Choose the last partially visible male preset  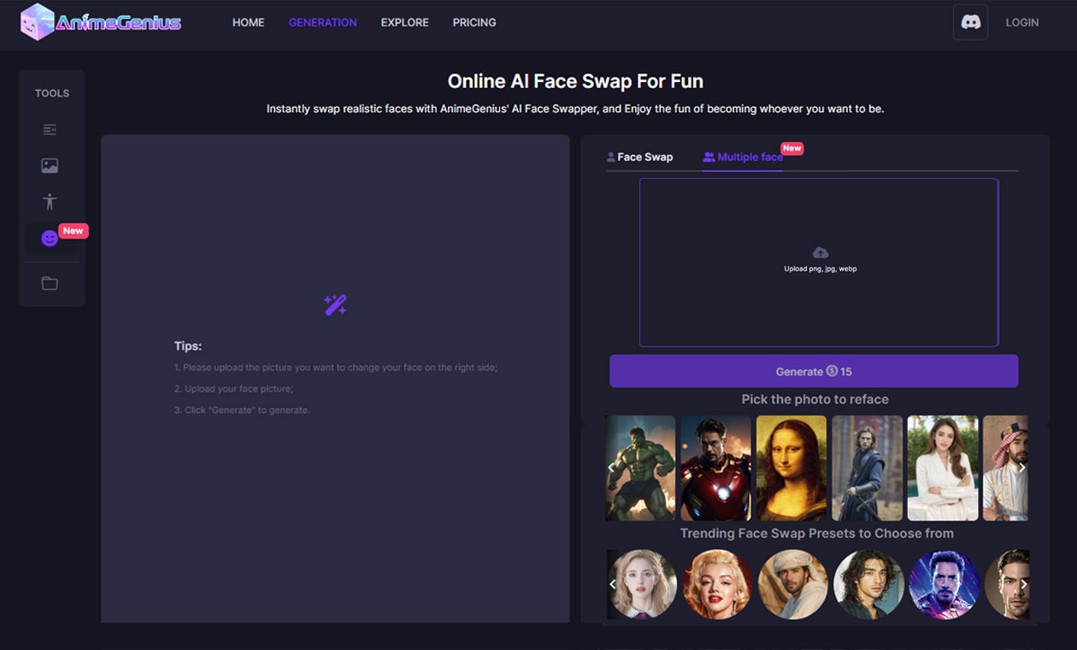tap(1007, 584)
